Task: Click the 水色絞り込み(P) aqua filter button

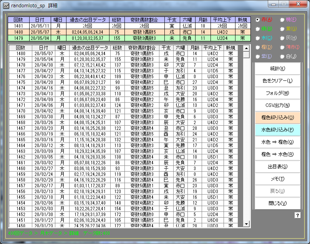Action: coord(278,130)
